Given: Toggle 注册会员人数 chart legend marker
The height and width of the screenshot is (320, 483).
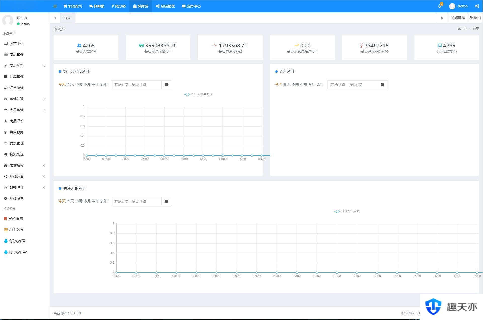Looking at the screenshot, I should point(337,211).
